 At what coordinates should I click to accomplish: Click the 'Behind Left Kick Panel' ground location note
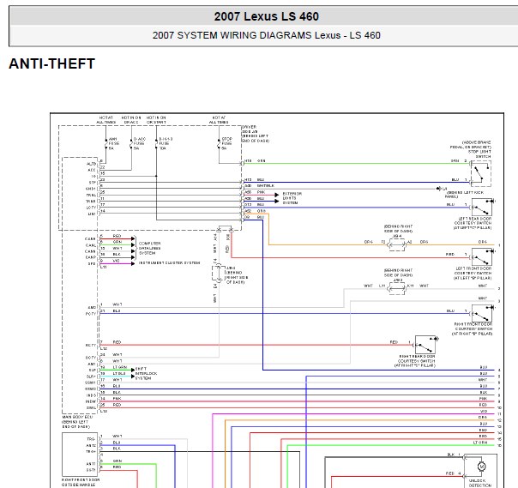pos(465,195)
